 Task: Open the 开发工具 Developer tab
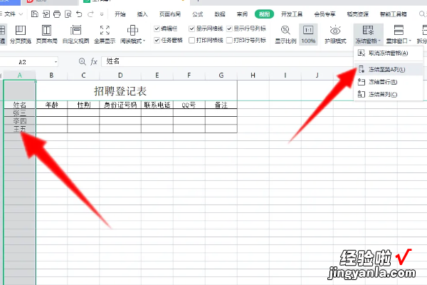292,14
